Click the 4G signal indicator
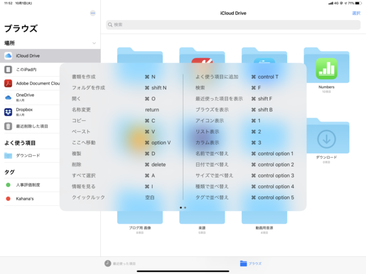The height and width of the screenshot is (274, 366). tap(334, 3)
